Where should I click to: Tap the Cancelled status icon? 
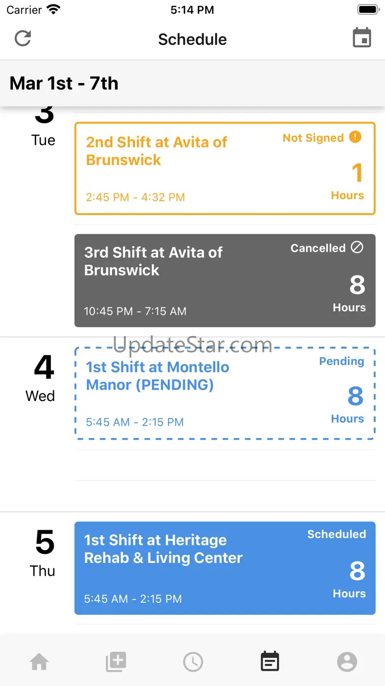357,247
